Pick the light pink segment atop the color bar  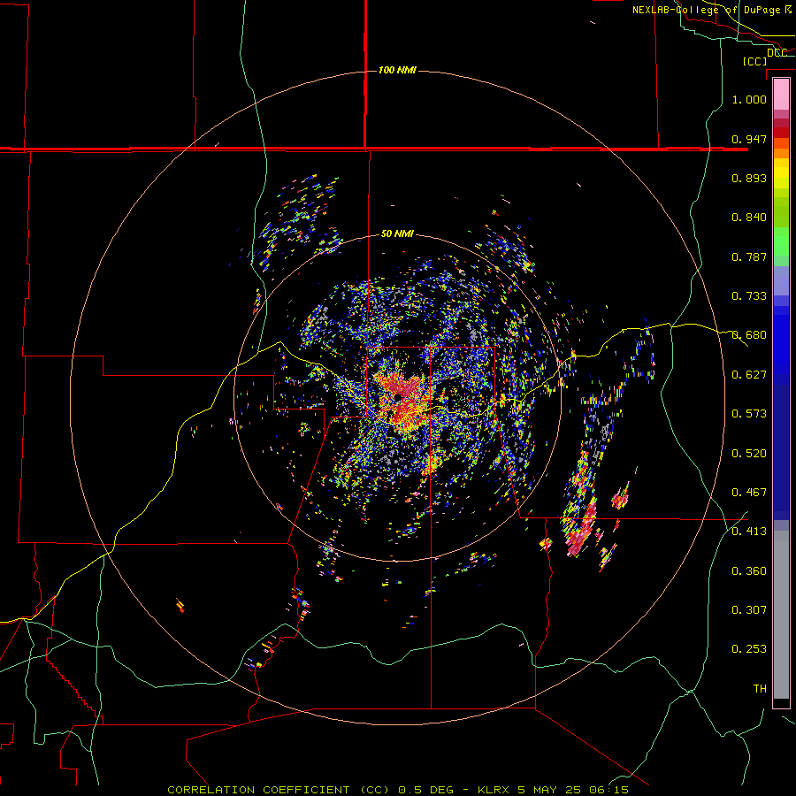pyautogui.click(x=781, y=95)
